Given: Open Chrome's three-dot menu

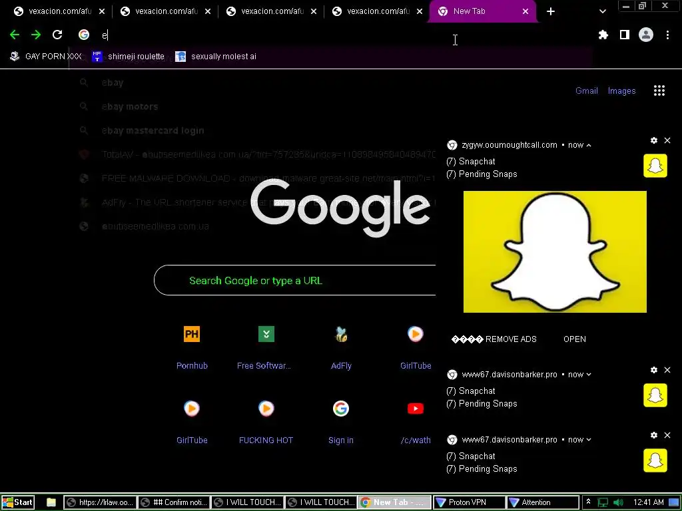Looking at the screenshot, I should (x=667, y=35).
